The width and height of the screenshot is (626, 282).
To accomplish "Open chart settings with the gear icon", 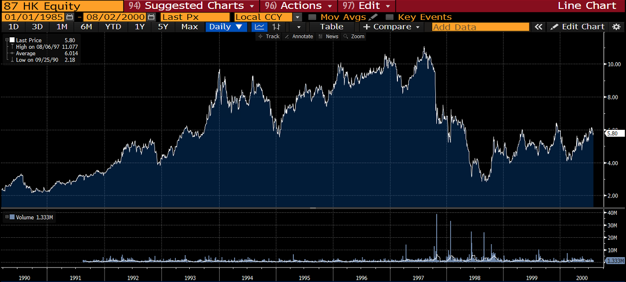I will coord(616,27).
